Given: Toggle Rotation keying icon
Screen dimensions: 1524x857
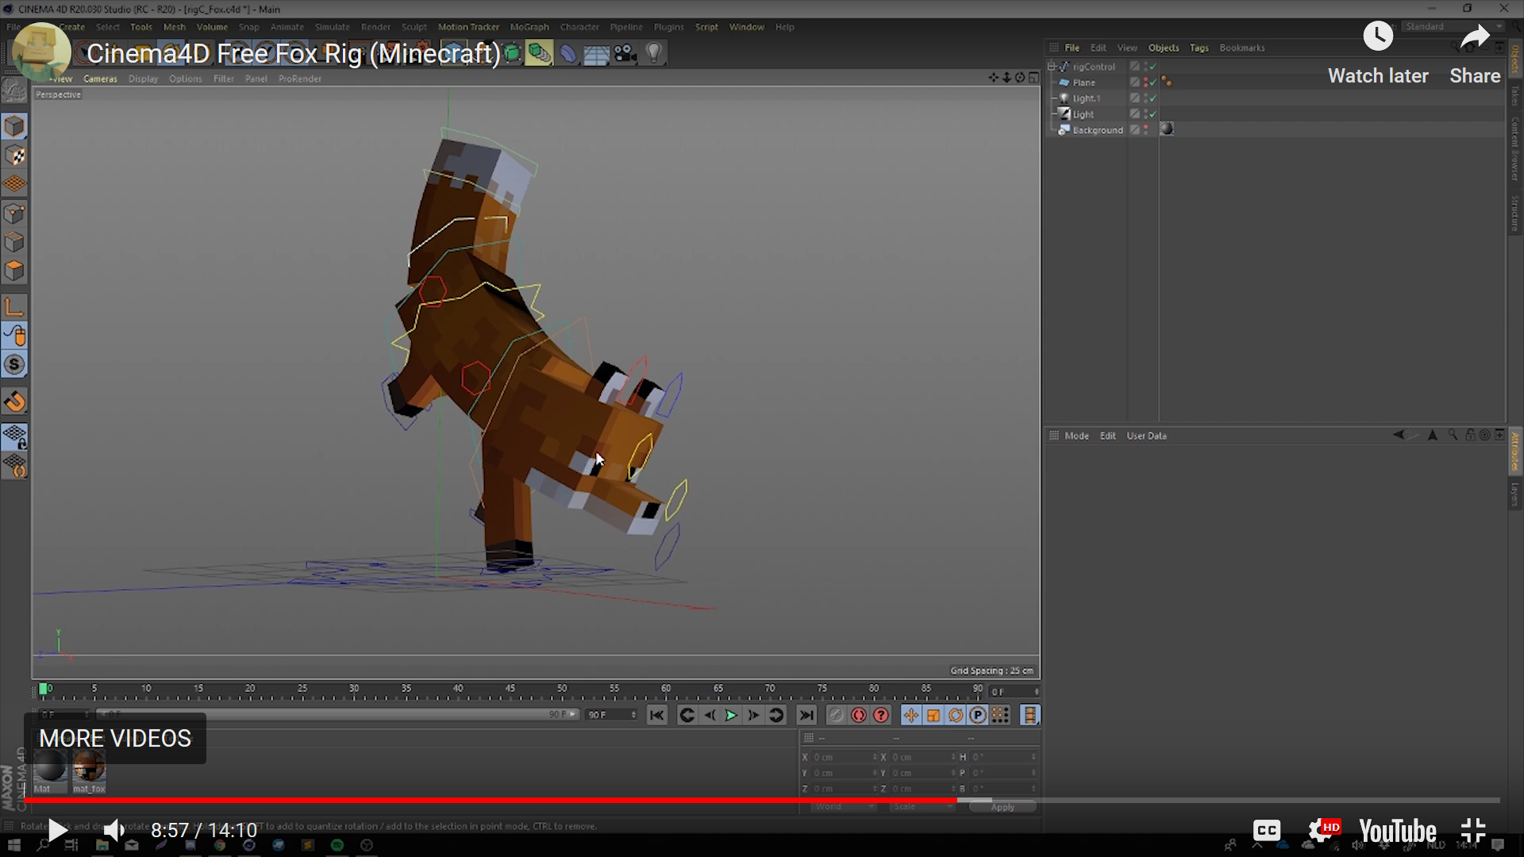Looking at the screenshot, I should pyautogui.click(x=956, y=715).
